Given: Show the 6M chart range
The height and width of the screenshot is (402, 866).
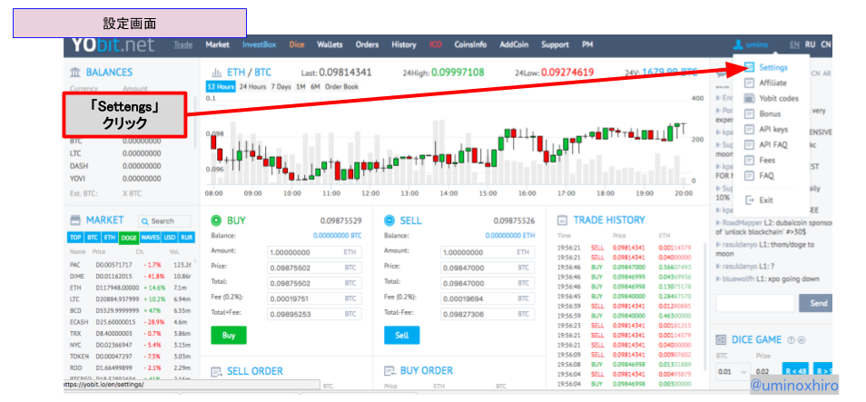Looking at the screenshot, I should coord(315,87).
